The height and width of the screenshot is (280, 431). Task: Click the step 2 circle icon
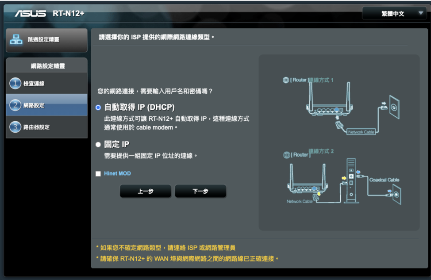(x=15, y=105)
